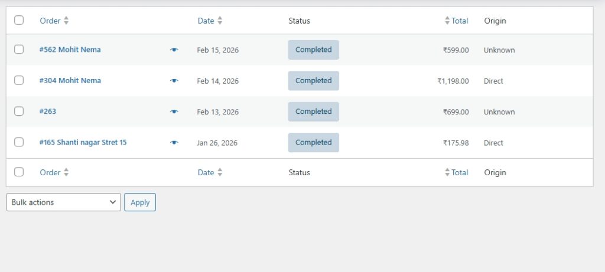Image resolution: width=605 pixels, height=272 pixels.
Task: Tick the checkbox for order #263
Action: (19, 111)
